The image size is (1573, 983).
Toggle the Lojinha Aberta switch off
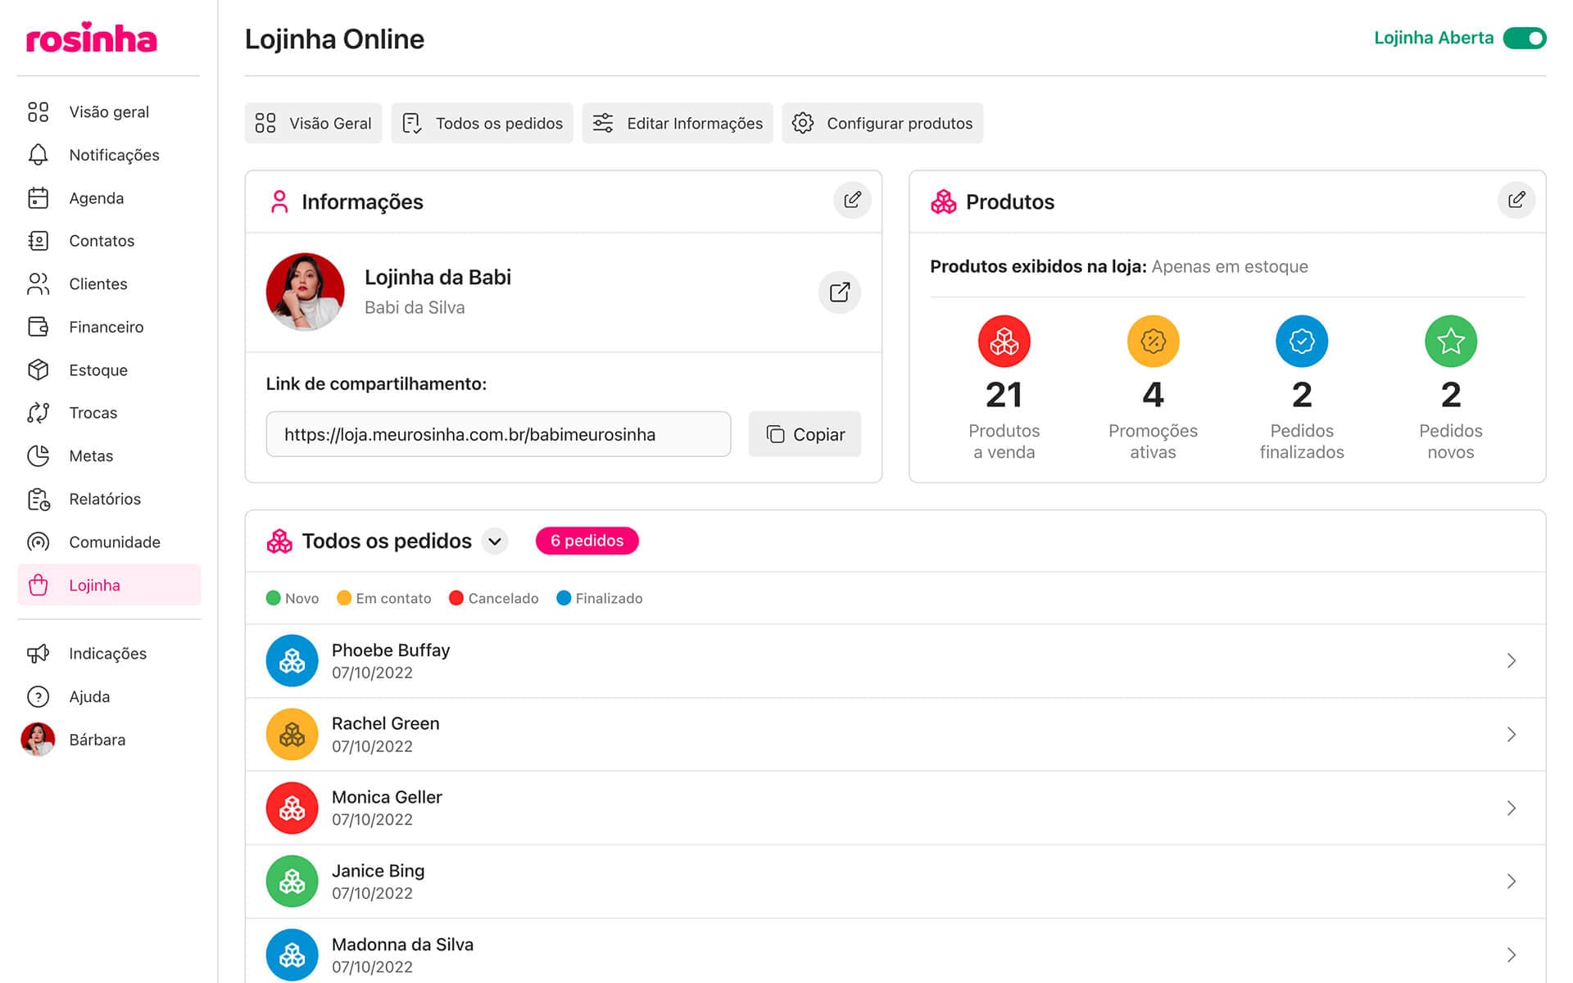(1524, 39)
